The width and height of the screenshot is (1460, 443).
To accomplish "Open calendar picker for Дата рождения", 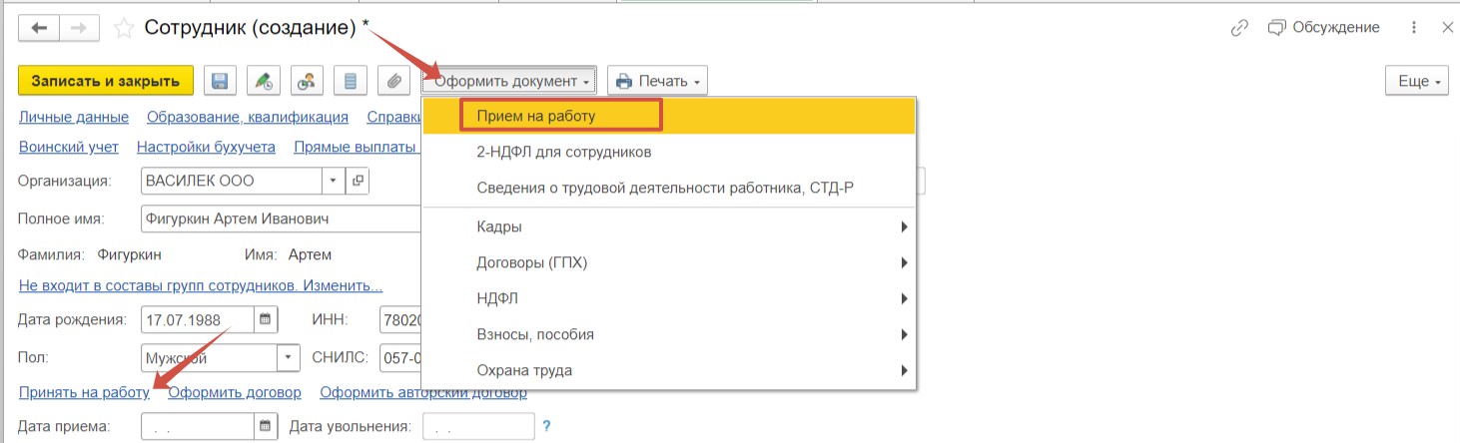I will tap(266, 320).
